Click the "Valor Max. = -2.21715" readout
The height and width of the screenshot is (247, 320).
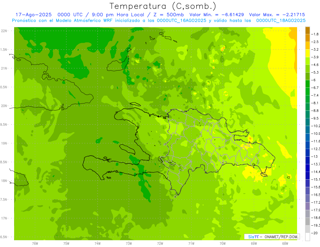coord(277,15)
